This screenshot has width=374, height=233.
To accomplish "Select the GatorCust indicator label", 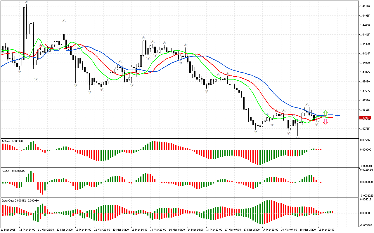I will click(x=20, y=201).
